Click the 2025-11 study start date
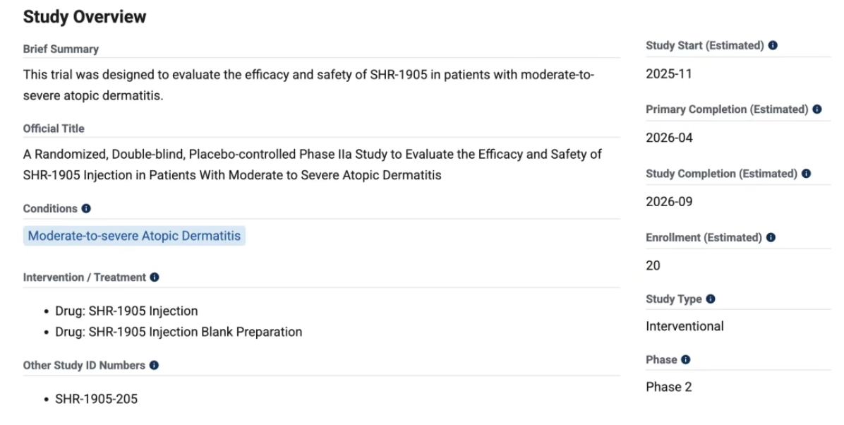 [669, 75]
